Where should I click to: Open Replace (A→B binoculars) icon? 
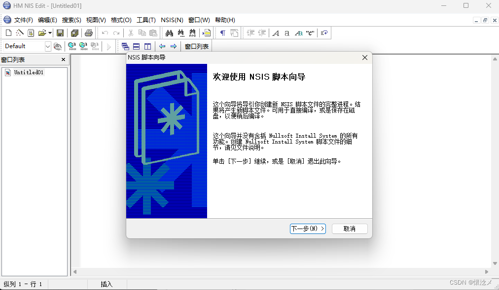click(192, 32)
